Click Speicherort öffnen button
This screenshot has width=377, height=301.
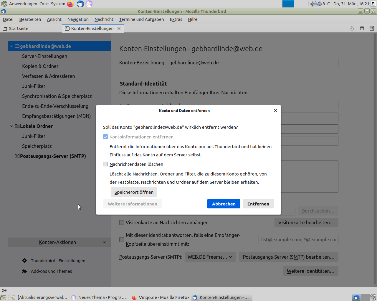tap(134, 192)
